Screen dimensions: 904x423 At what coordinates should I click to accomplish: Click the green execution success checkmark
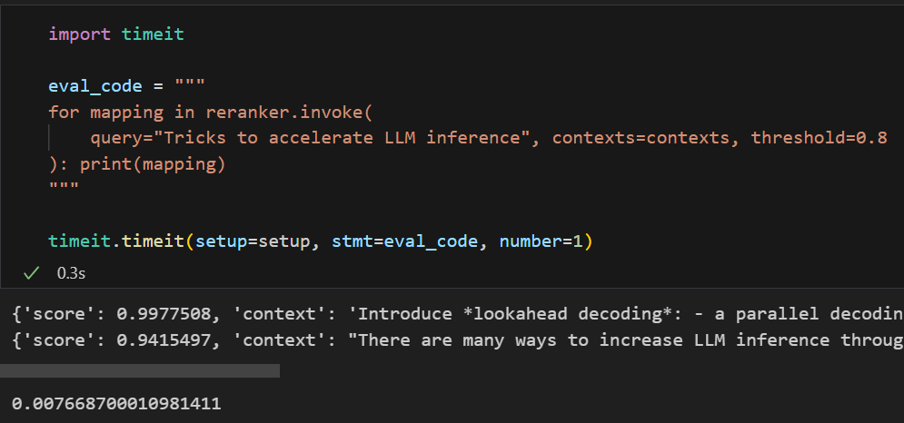(32, 272)
